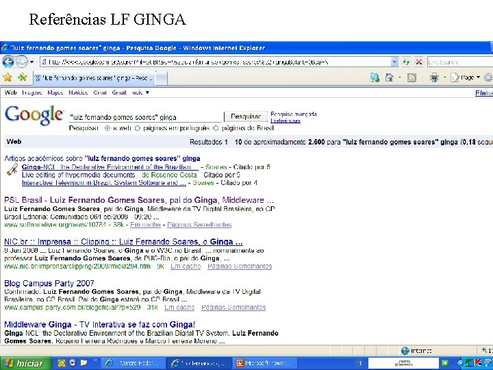The height and width of the screenshot is (370, 493).
Task: Open 'Em cache' for softwarelivre.org result
Action: tap(145, 225)
